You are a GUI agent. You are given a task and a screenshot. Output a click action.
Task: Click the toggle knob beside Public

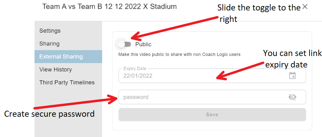121,44
